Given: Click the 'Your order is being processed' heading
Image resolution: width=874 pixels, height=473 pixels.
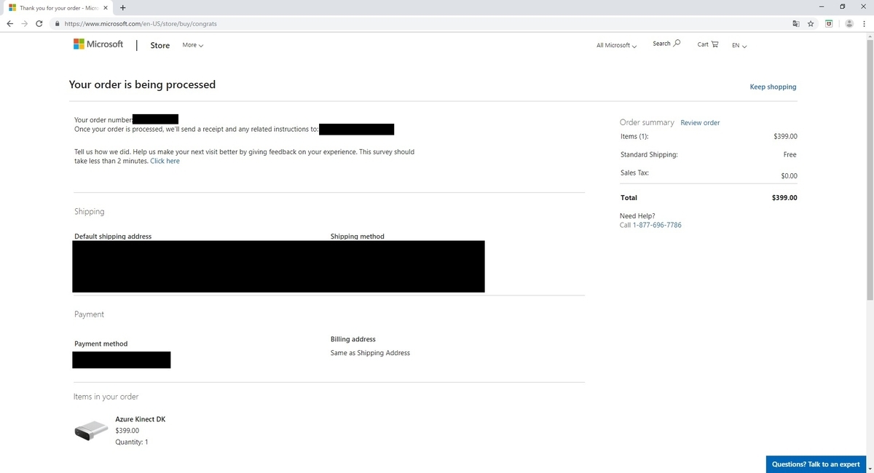Looking at the screenshot, I should [142, 84].
